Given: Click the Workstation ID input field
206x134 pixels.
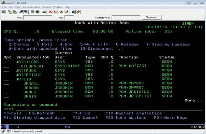Looking at the screenshot, I should [126, 17].
